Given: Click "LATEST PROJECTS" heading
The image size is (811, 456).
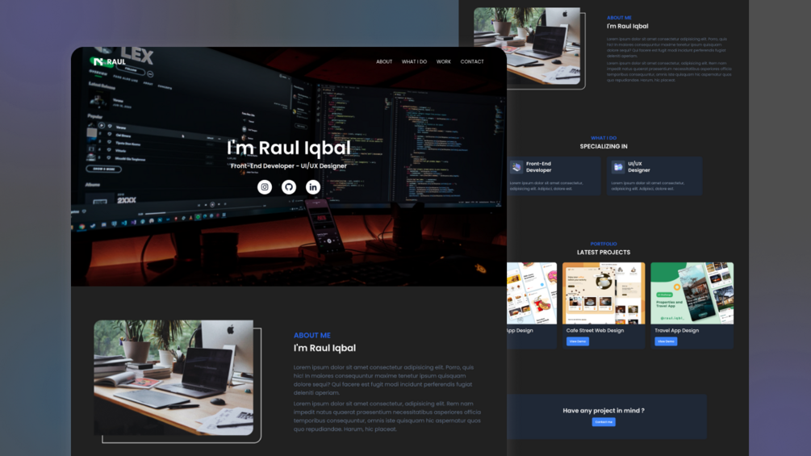Looking at the screenshot, I should pos(604,253).
